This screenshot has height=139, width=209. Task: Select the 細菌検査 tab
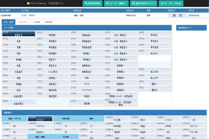49,22
